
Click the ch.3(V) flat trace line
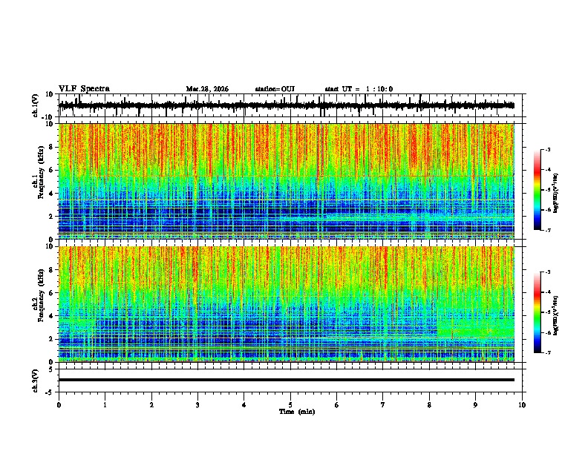pos(287,380)
